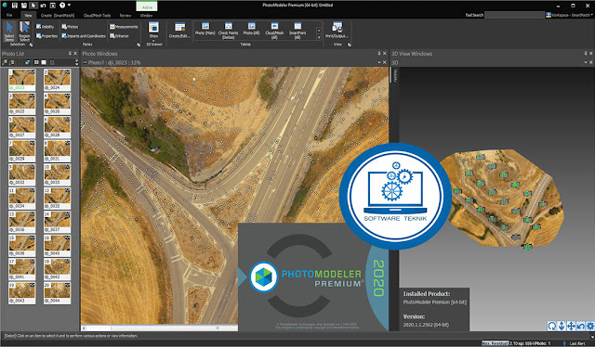Open the 3D view gear settings
595x347 pixels.
click(x=590, y=326)
